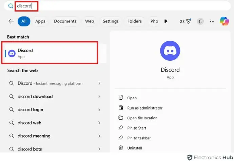Click the Search the web heading
Image resolution: width=234 pixels, height=161 pixels.
(22, 71)
